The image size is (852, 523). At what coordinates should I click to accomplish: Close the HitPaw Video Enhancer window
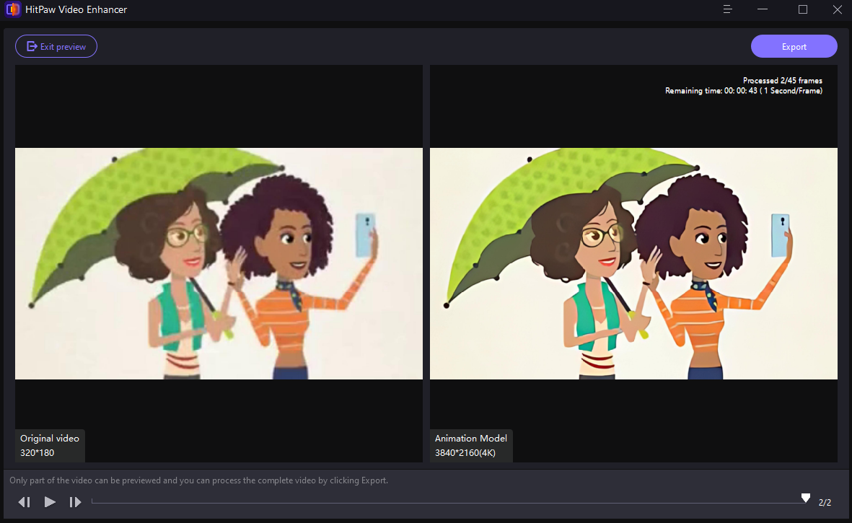click(838, 9)
